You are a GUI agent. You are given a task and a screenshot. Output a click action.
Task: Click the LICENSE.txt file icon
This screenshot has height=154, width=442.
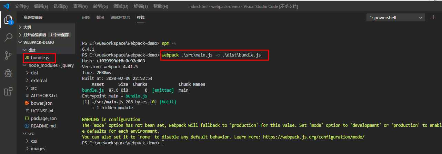click(x=27, y=111)
